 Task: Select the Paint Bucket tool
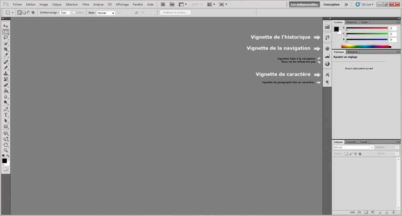tap(6, 91)
